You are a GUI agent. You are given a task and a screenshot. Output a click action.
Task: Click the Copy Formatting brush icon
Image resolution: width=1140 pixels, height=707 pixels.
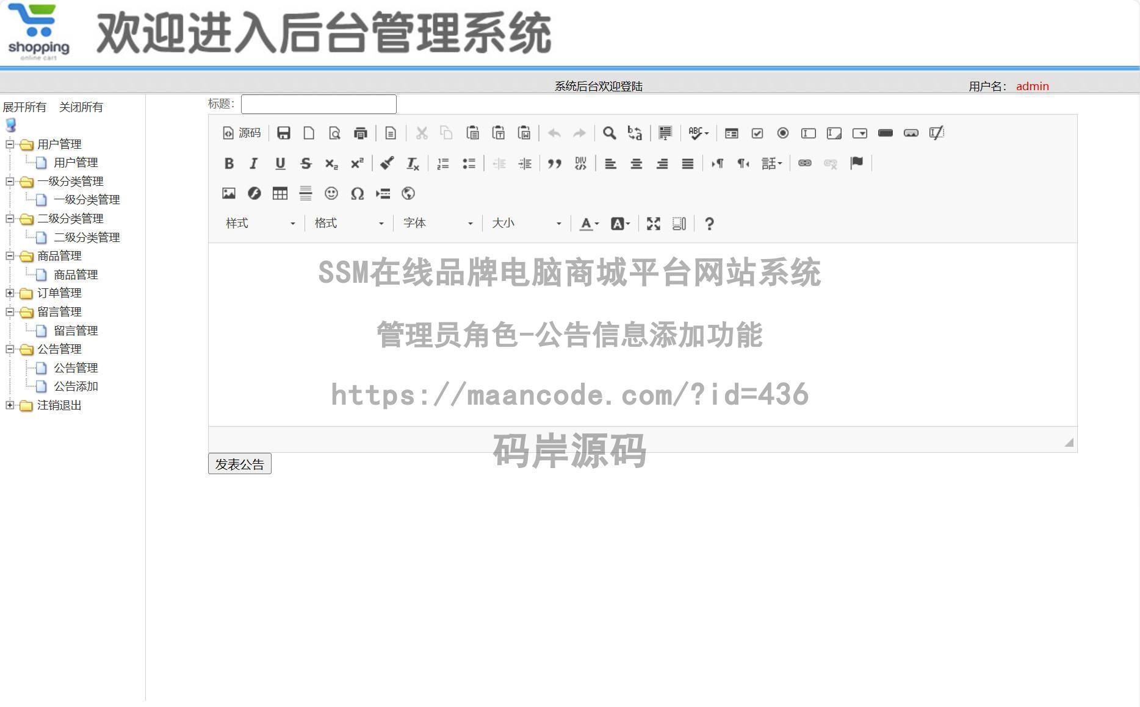click(387, 163)
